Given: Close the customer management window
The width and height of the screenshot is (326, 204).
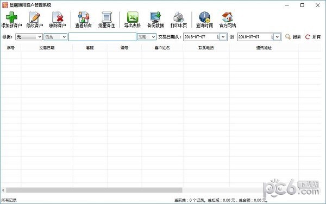Looking at the screenshot, I should [x=318, y=5].
